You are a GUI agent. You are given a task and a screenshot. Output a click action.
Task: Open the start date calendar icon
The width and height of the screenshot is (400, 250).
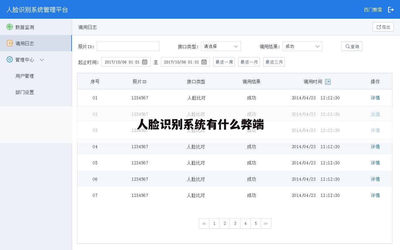(x=145, y=62)
